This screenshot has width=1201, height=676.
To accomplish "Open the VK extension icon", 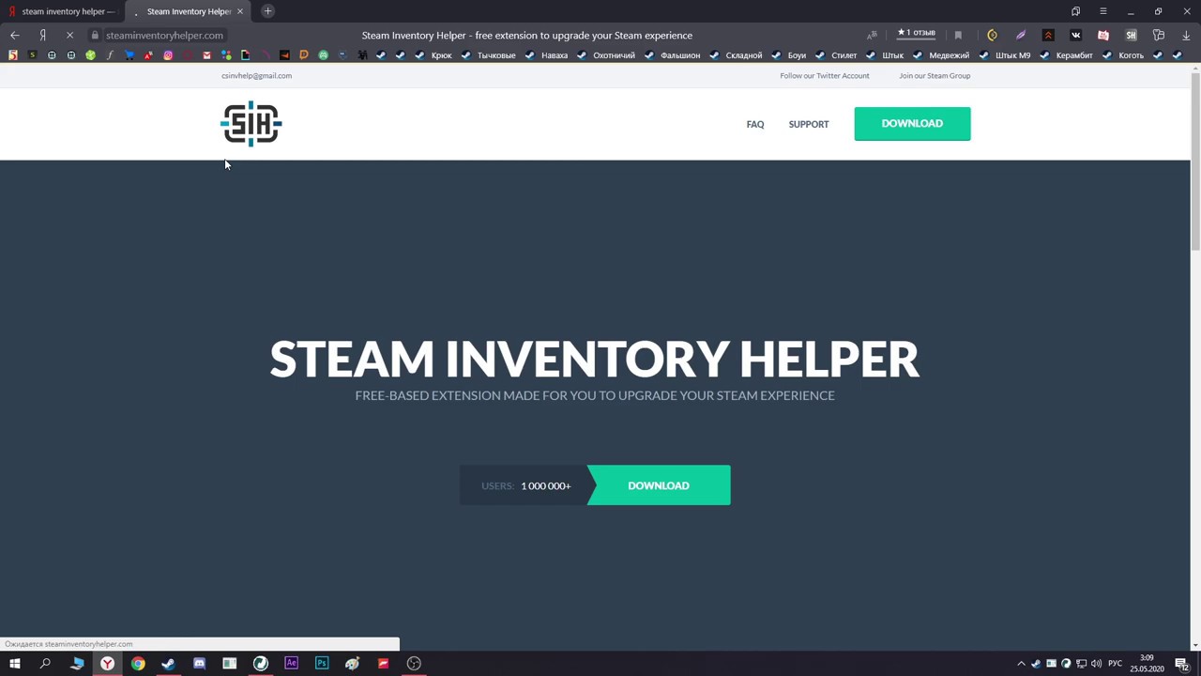I will pos(1076,35).
